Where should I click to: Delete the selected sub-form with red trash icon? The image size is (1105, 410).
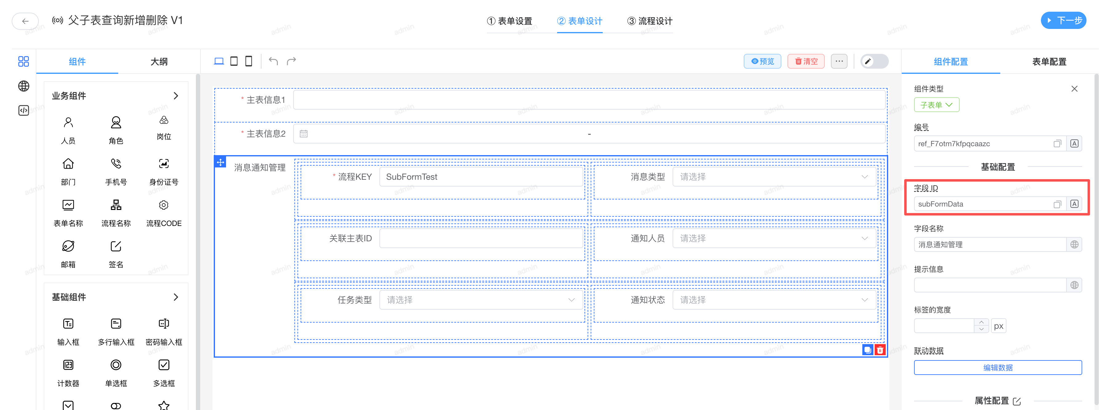[880, 350]
